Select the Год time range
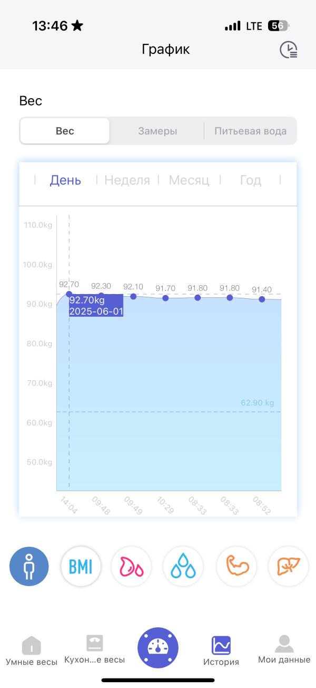The width and height of the screenshot is (316, 688). (250, 180)
